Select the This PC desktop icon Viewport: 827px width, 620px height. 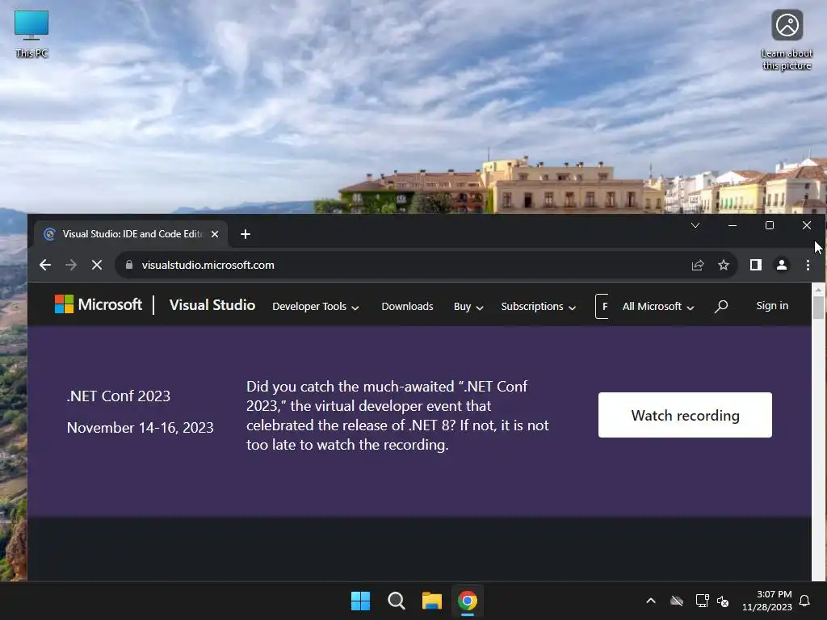(31, 34)
